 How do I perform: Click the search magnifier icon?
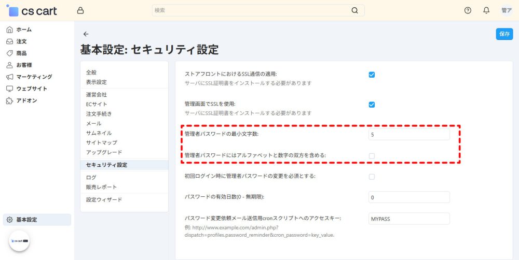354,10
